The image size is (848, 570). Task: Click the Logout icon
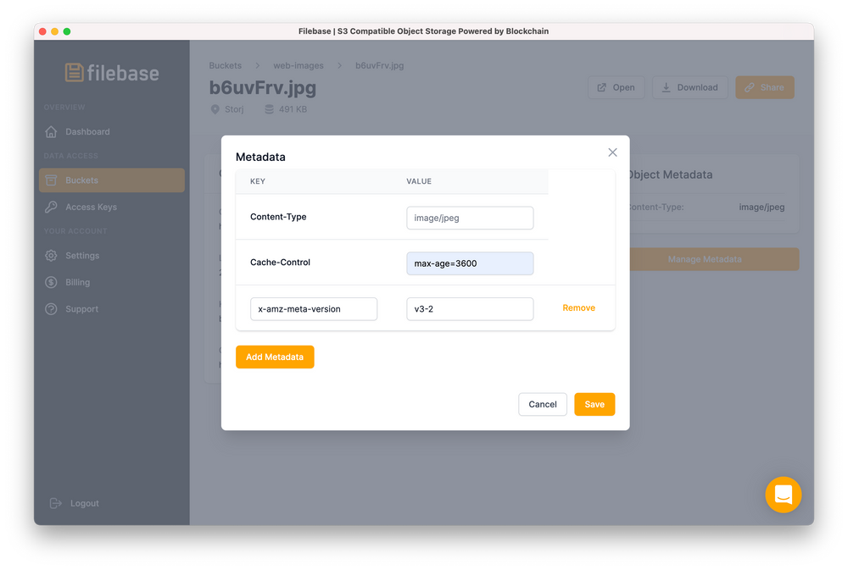(53, 503)
